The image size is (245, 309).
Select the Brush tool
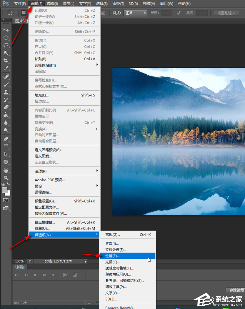(6, 84)
